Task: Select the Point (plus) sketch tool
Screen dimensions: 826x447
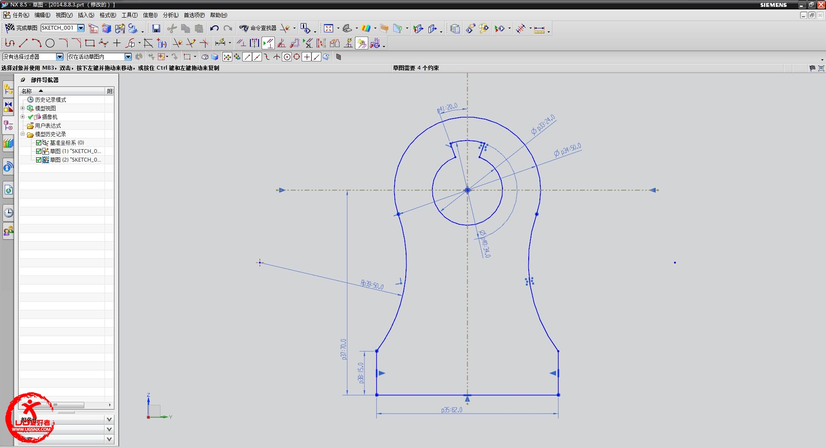Action: coord(117,43)
